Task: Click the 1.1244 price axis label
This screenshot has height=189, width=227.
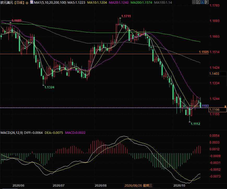Action: (214, 99)
